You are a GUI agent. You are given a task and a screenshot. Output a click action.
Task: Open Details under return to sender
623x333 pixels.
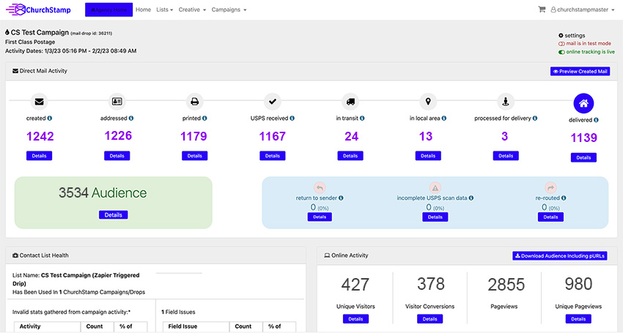320,217
